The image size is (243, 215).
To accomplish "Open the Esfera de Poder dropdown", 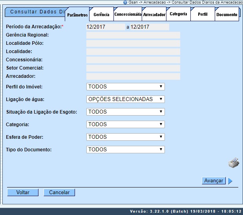I will 125,137.
